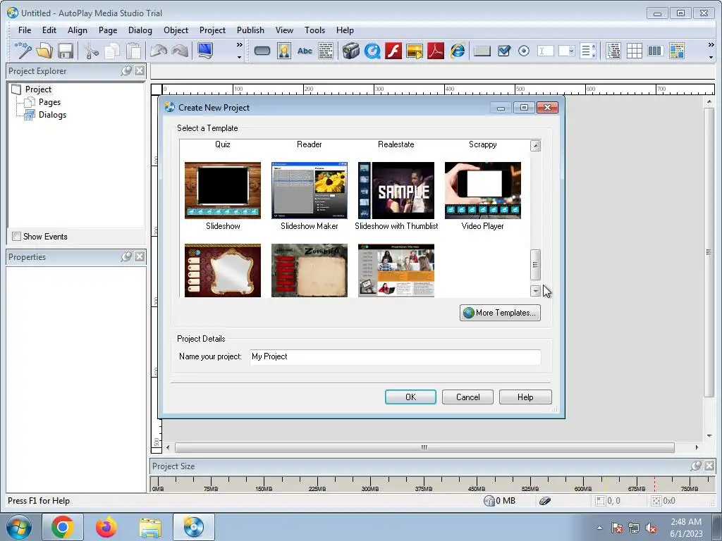Insert a ComboBox object icon
Screen dimensions: 722x541
pos(566,51)
